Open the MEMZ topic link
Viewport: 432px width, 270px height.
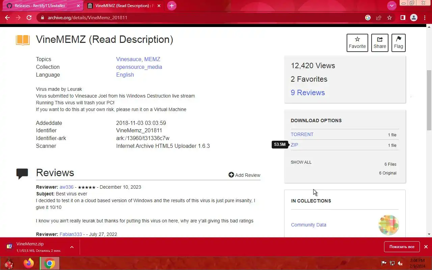pos(152,59)
